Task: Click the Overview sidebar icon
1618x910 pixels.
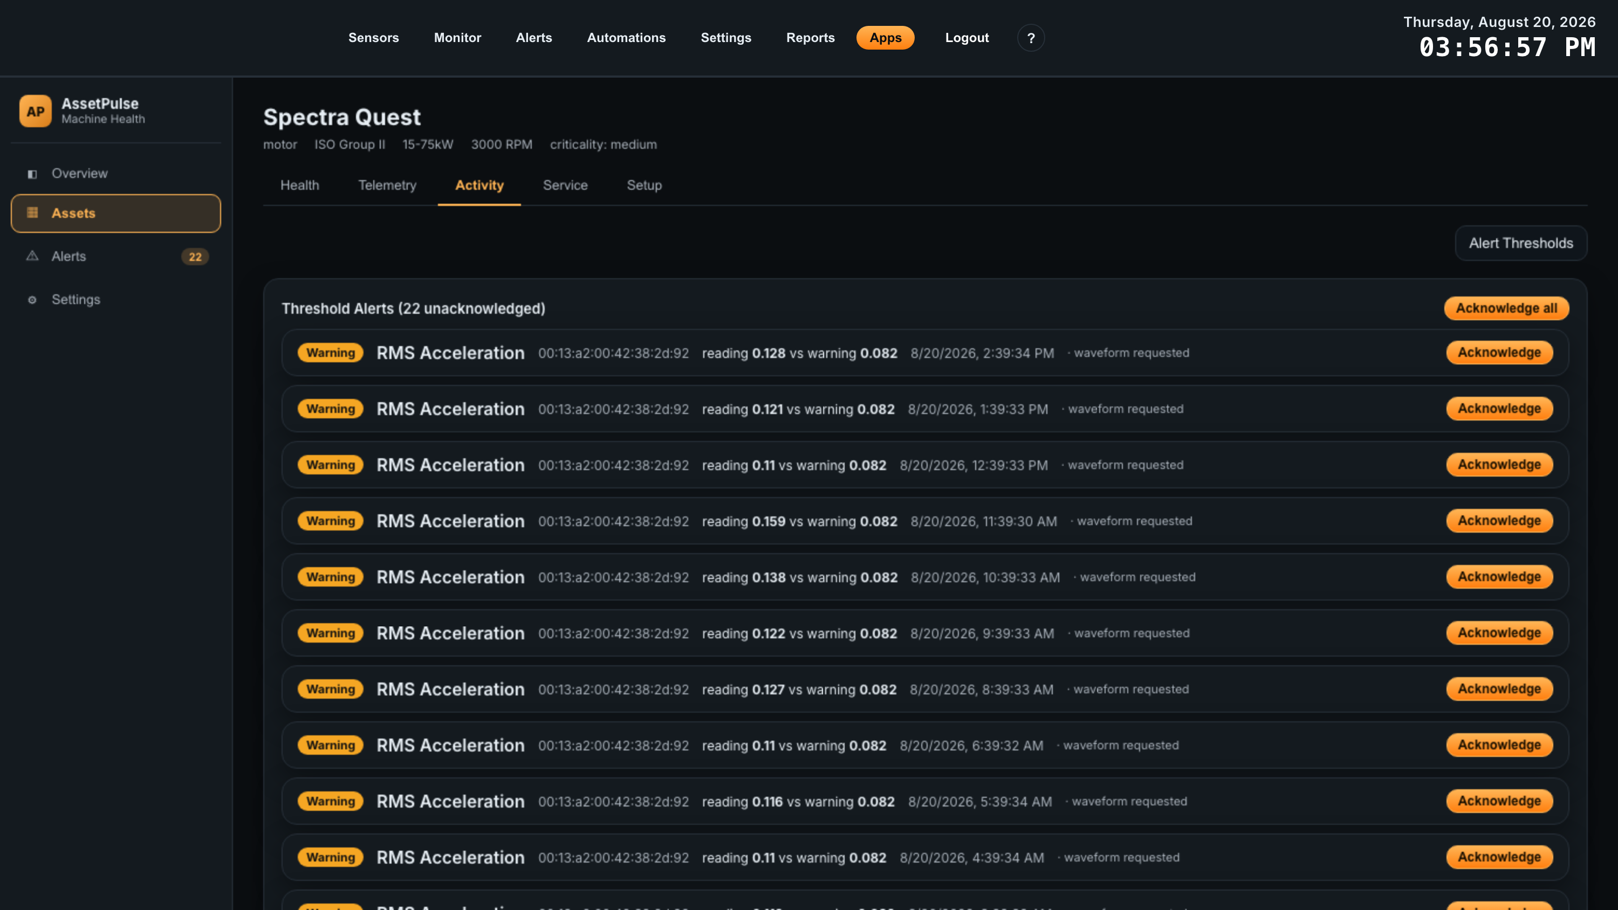Action: (x=33, y=174)
